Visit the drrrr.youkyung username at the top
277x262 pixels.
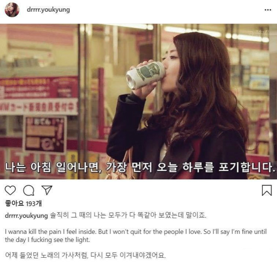[x=48, y=10]
